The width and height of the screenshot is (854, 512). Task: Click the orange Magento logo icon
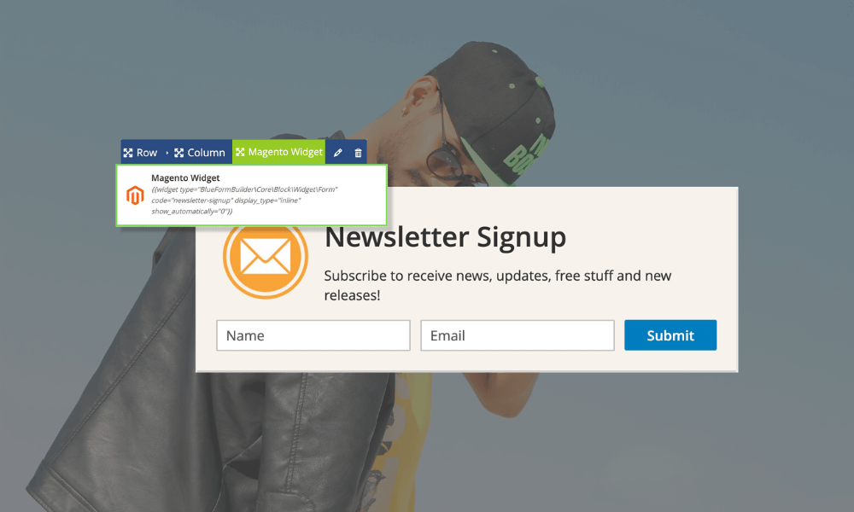pyautogui.click(x=135, y=195)
